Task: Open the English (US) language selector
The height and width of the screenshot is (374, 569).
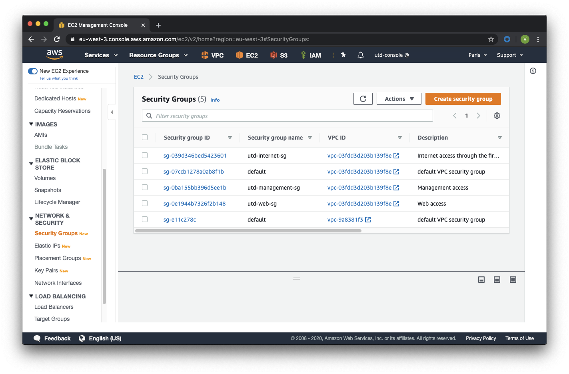Action: tap(100, 338)
